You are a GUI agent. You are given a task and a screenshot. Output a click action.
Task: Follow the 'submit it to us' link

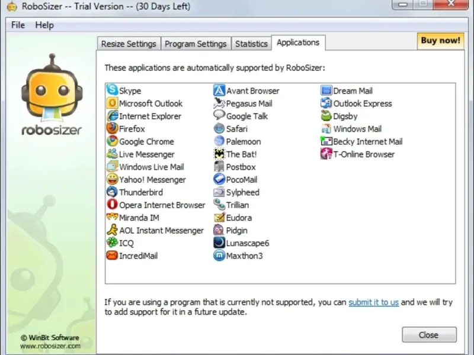[374, 302]
